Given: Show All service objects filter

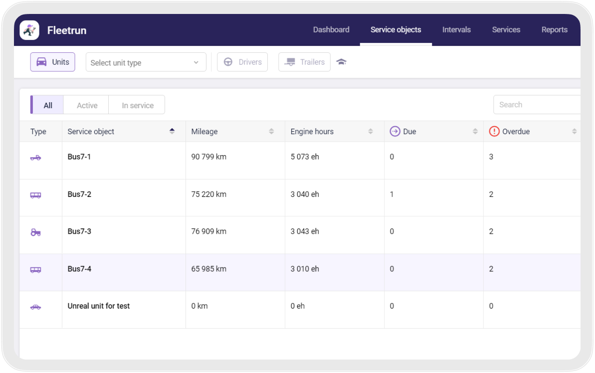Looking at the screenshot, I should click(48, 105).
